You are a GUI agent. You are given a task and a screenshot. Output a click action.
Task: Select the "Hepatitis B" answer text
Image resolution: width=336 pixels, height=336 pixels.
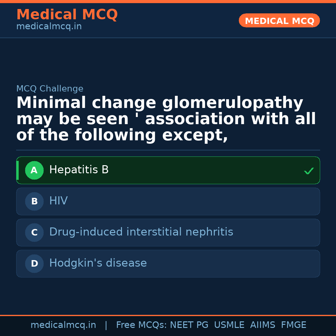(79, 170)
